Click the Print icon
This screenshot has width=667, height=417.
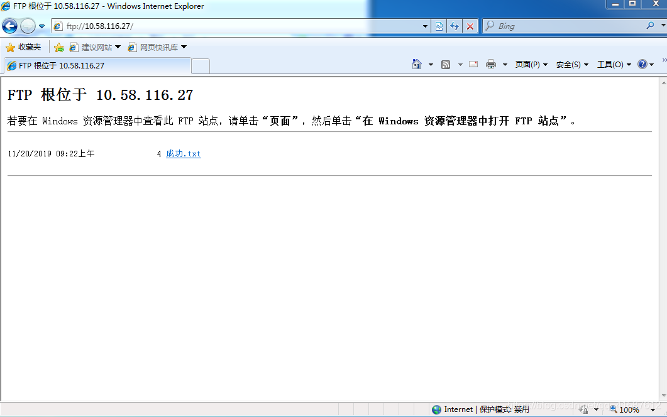click(491, 64)
